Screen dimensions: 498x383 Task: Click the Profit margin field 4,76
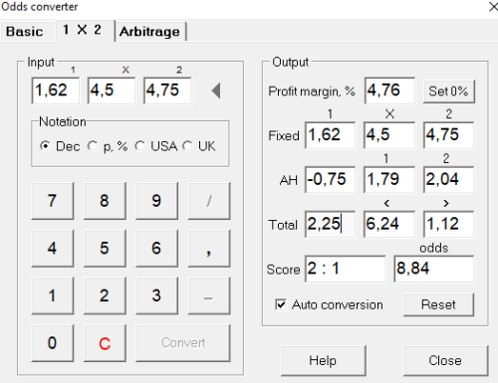(389, 91)
